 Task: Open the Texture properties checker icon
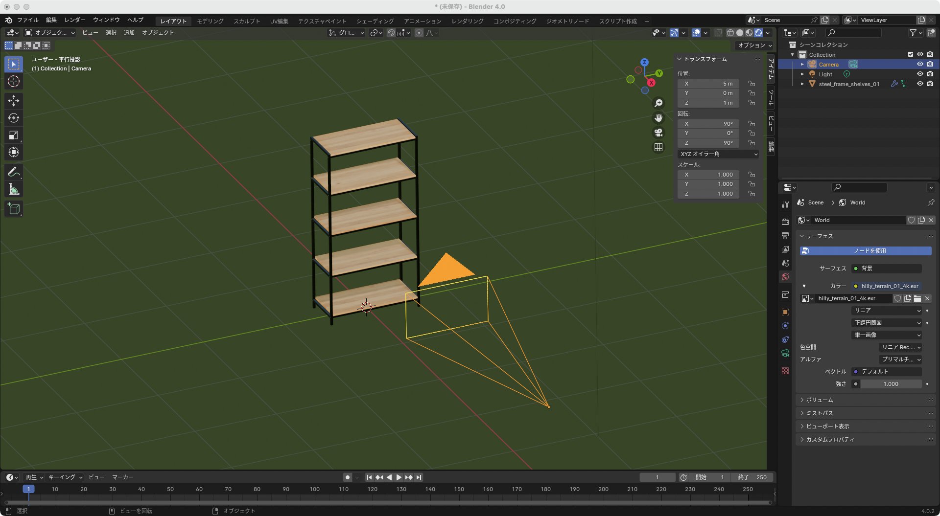point(785,371)
